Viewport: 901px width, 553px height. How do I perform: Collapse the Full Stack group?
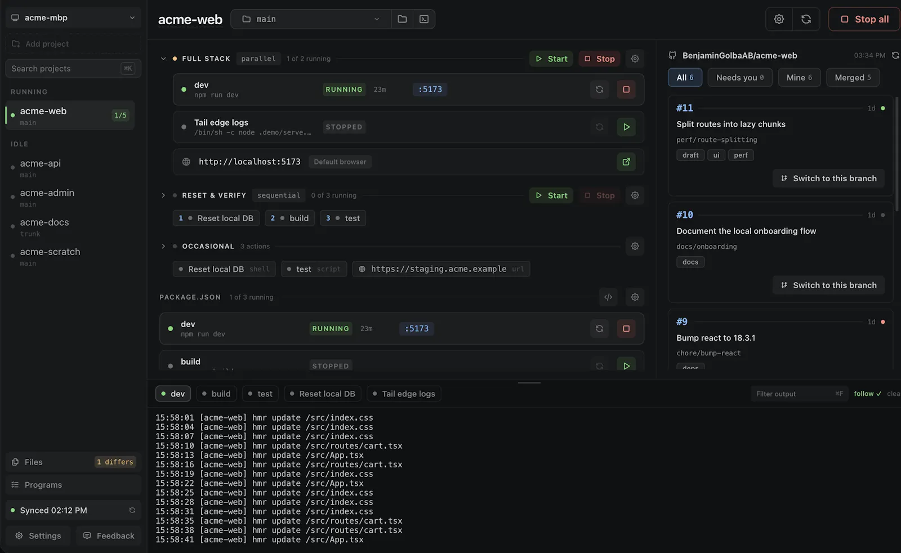(163, 59)
